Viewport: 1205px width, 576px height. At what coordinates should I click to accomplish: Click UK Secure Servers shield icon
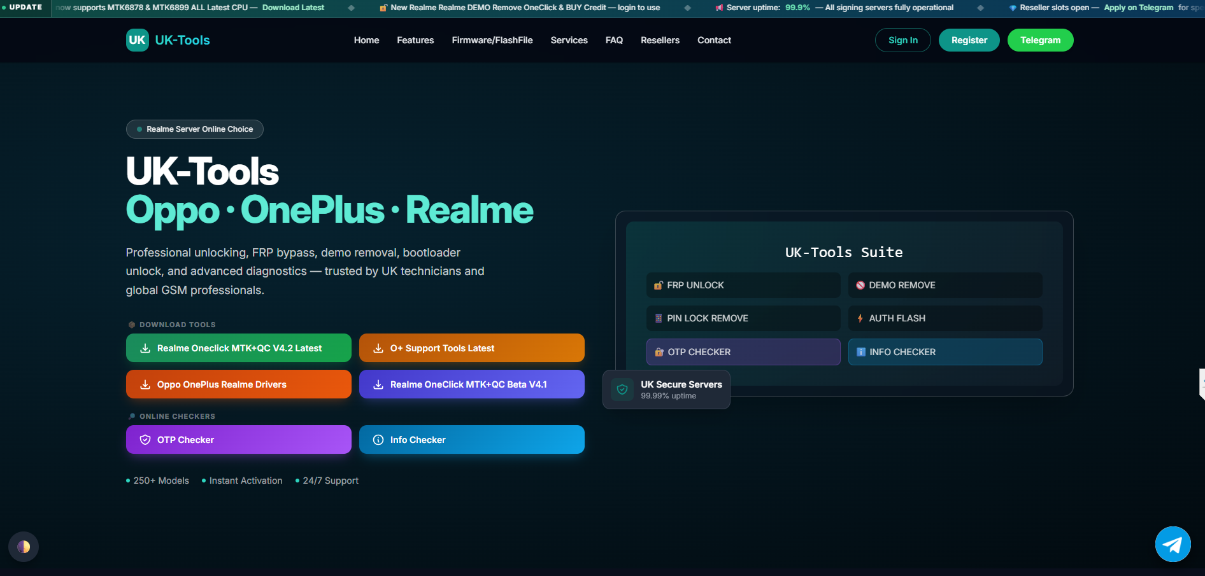point(622,390)
